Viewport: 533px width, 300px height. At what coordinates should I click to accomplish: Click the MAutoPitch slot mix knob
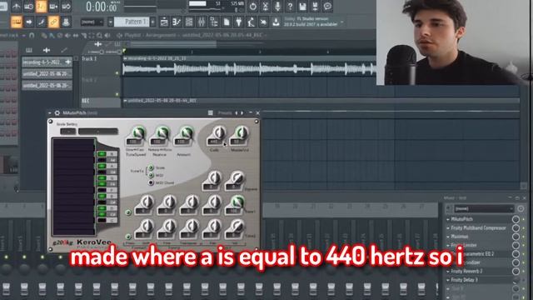click(x=516, y=219)
